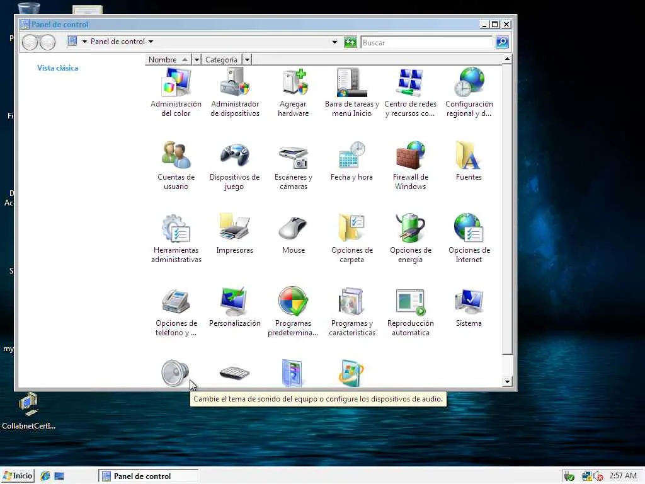The height and width of the screenshot is (484, 645).
Task: Open Sistema icon
Action: point(469,302)
